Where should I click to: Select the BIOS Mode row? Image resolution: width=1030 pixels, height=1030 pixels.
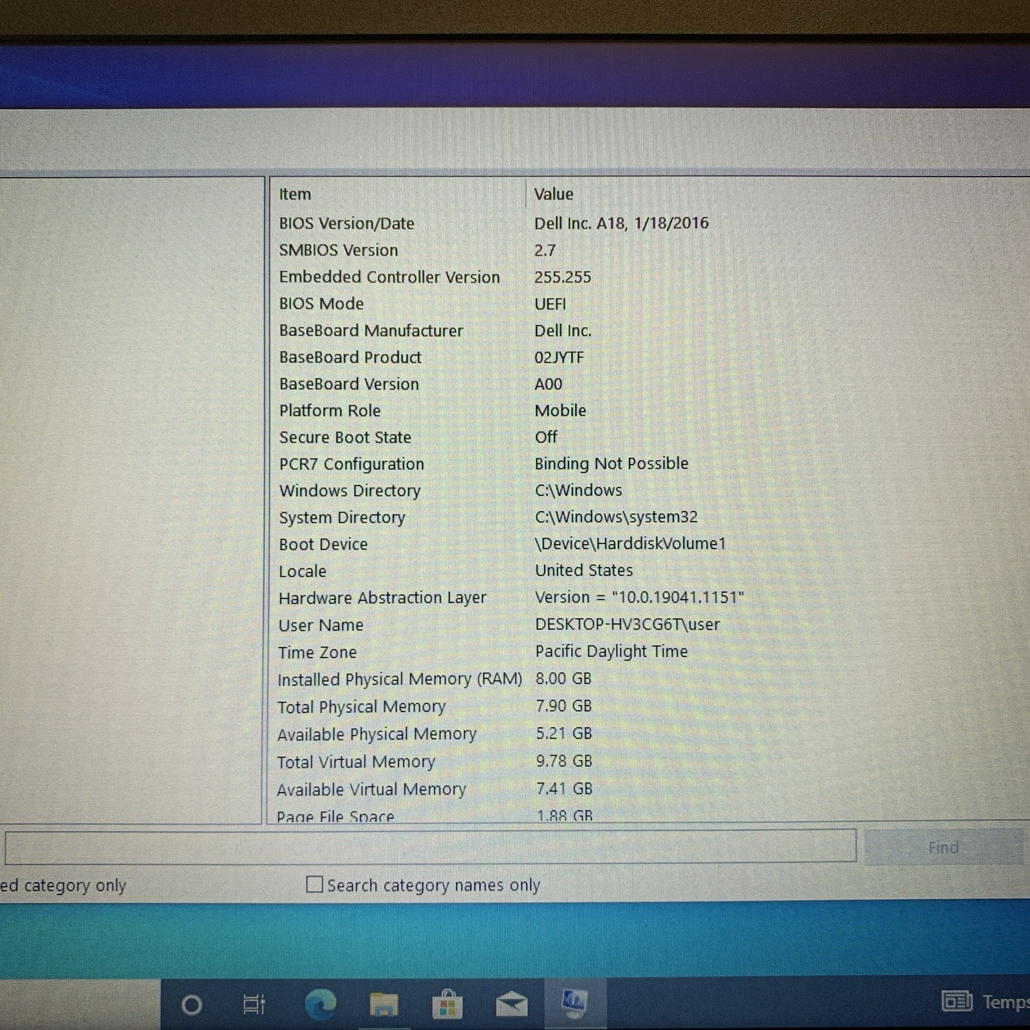650,303
